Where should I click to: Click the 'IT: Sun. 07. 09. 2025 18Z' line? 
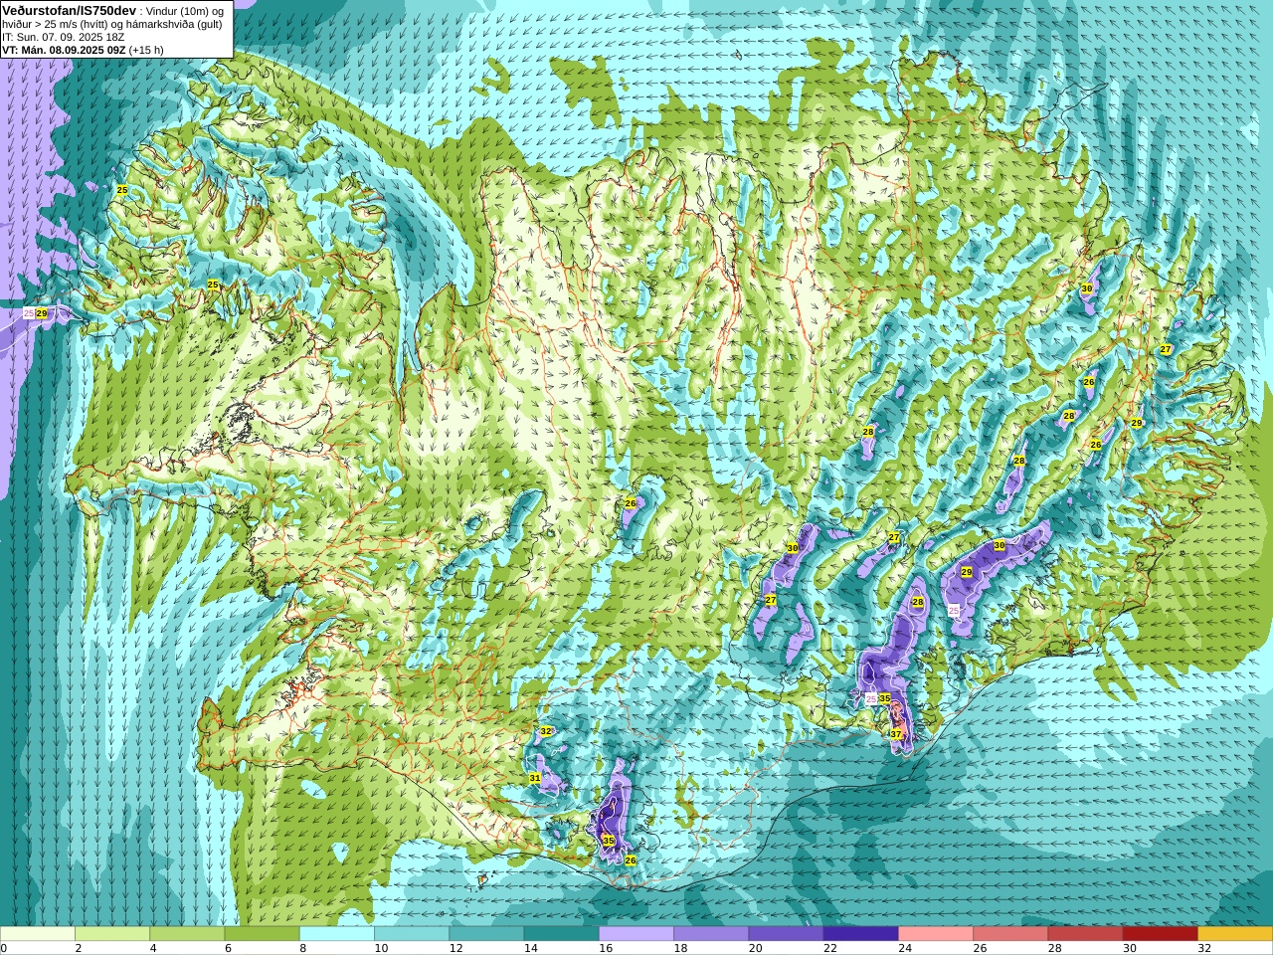(63, 37)
